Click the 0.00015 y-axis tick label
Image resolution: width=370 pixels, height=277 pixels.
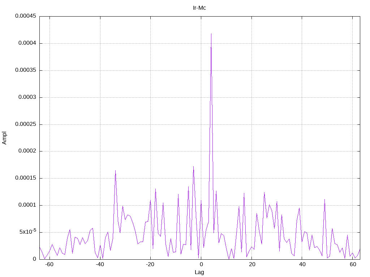pyautogui.click(x=26, y=178)
